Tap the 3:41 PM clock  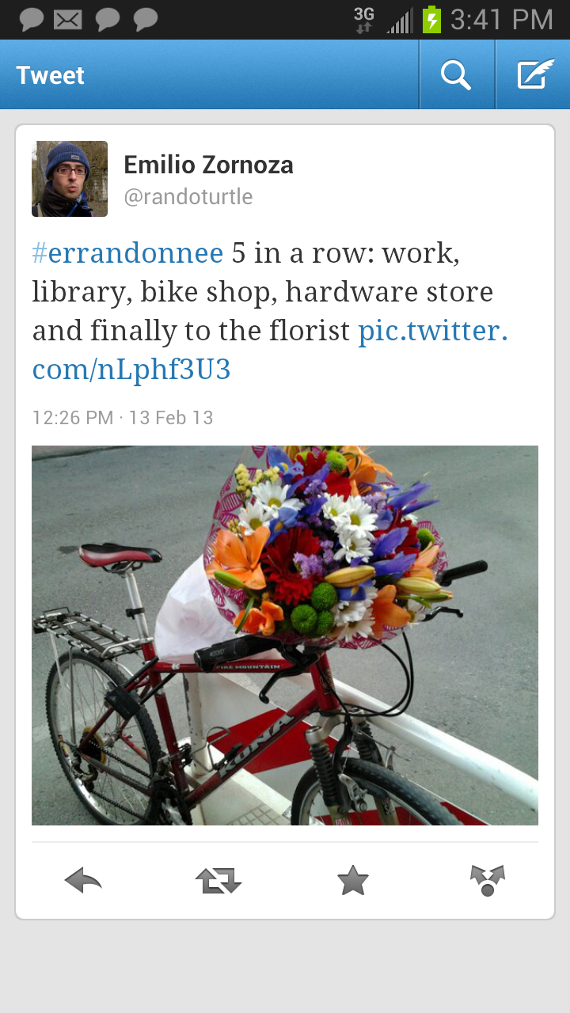point(501,20)
